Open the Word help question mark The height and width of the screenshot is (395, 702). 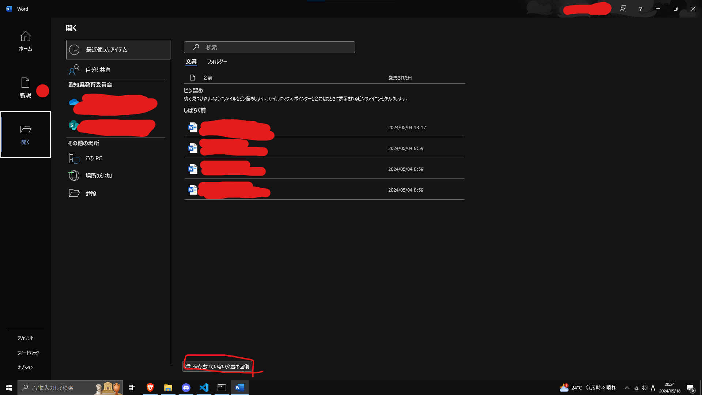[x=640, y=9]
